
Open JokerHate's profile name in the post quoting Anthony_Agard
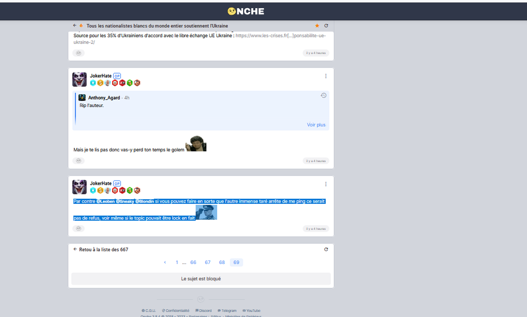coord(100,76)
